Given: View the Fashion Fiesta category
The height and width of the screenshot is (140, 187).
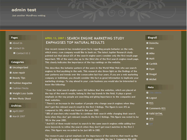Looking at the screenshot, I should (x=21, y=88).
